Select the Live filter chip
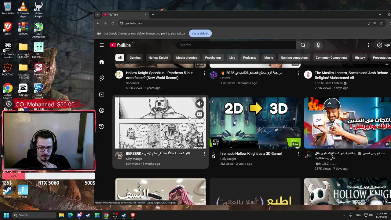 click(232, 57)
